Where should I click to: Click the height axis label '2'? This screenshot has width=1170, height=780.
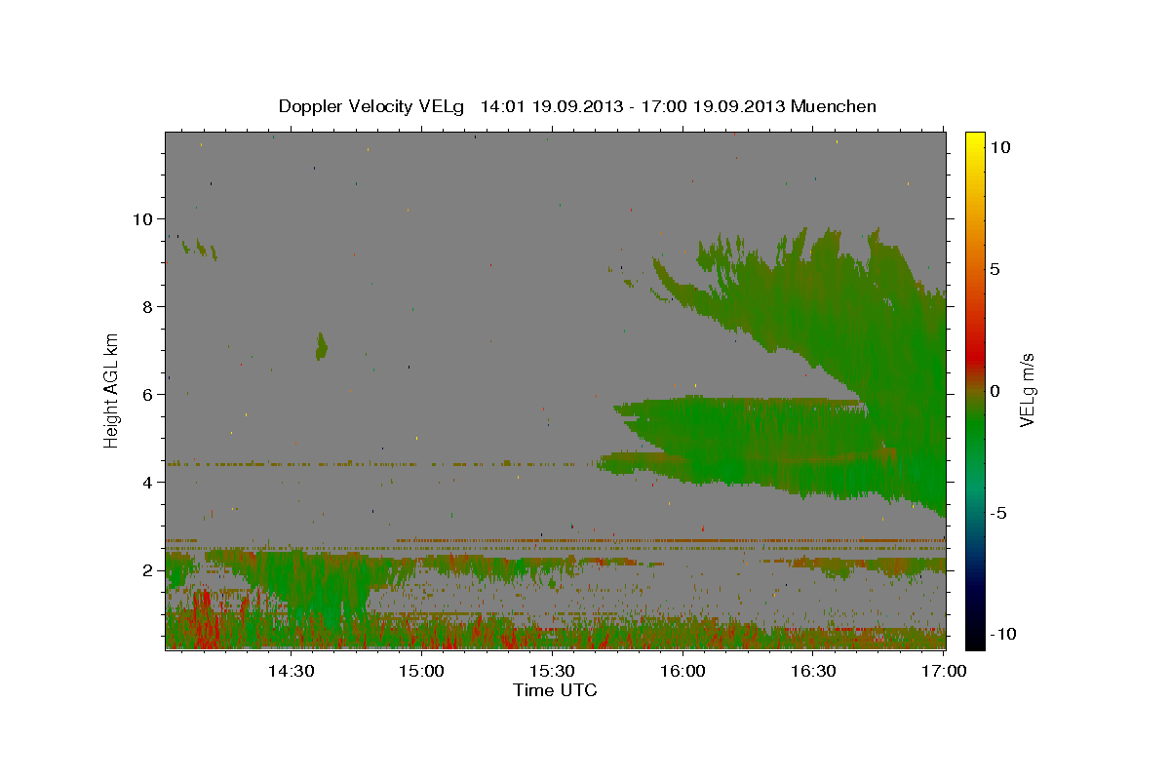147,570
